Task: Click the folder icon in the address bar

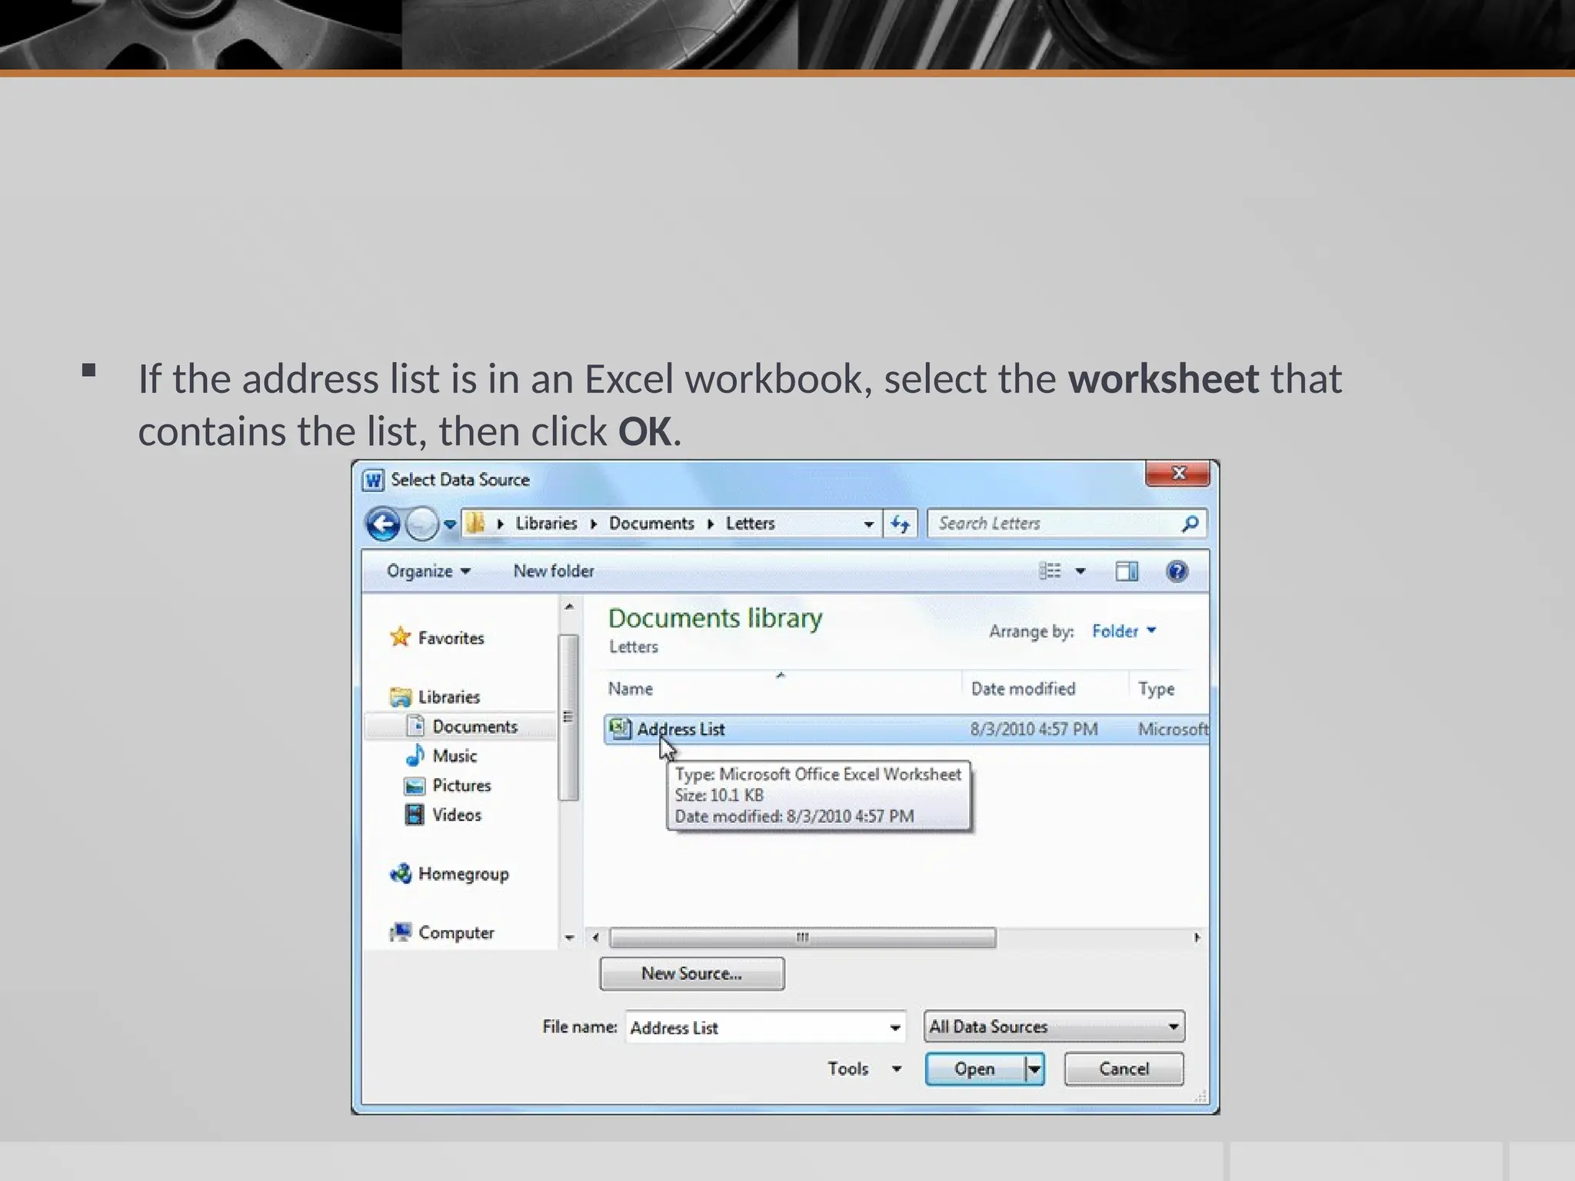Action: click(x=475, y=524)
